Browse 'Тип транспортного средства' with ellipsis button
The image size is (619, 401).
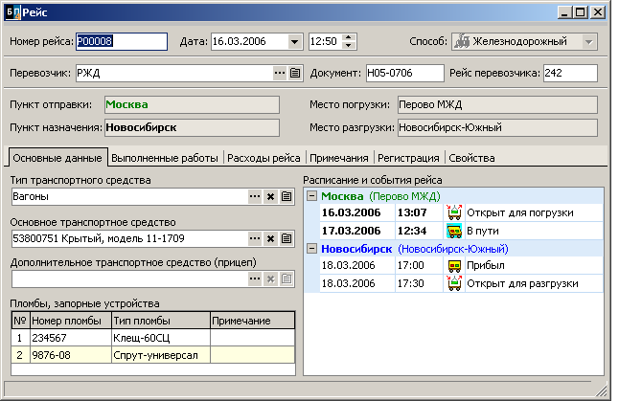tap(255, 196)
